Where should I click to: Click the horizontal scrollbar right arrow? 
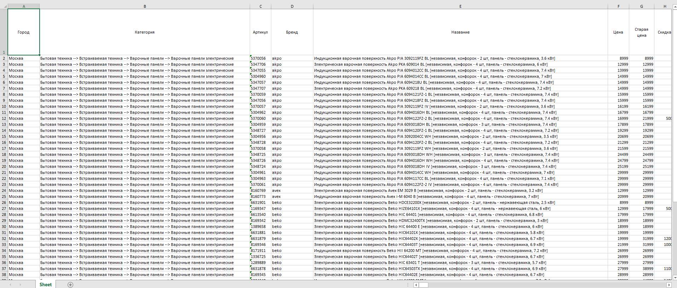(669, 285)
